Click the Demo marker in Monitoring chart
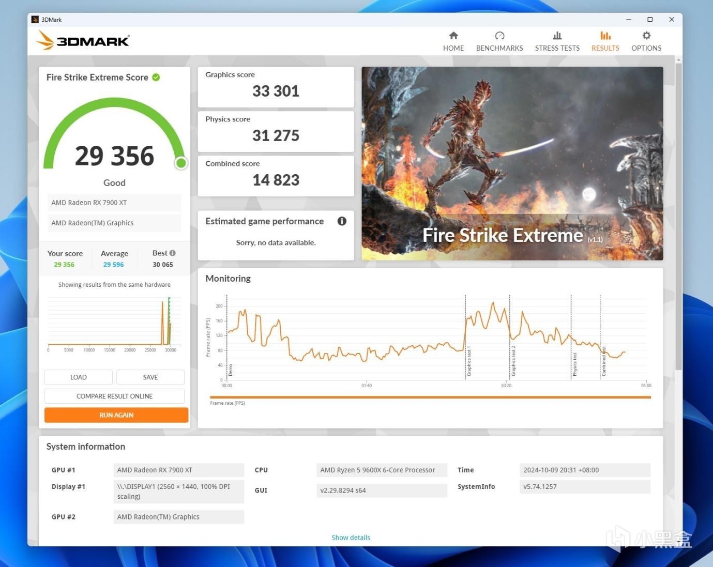 (230, 370)
